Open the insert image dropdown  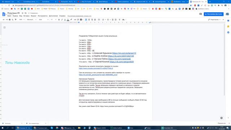tap(82, 19)
